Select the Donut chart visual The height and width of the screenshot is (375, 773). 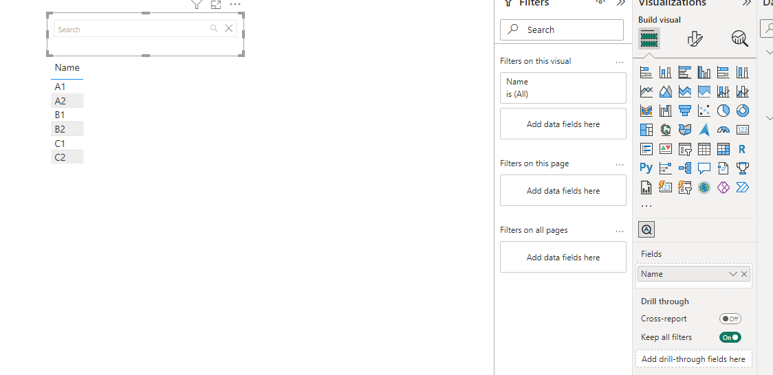click(743, 111)
